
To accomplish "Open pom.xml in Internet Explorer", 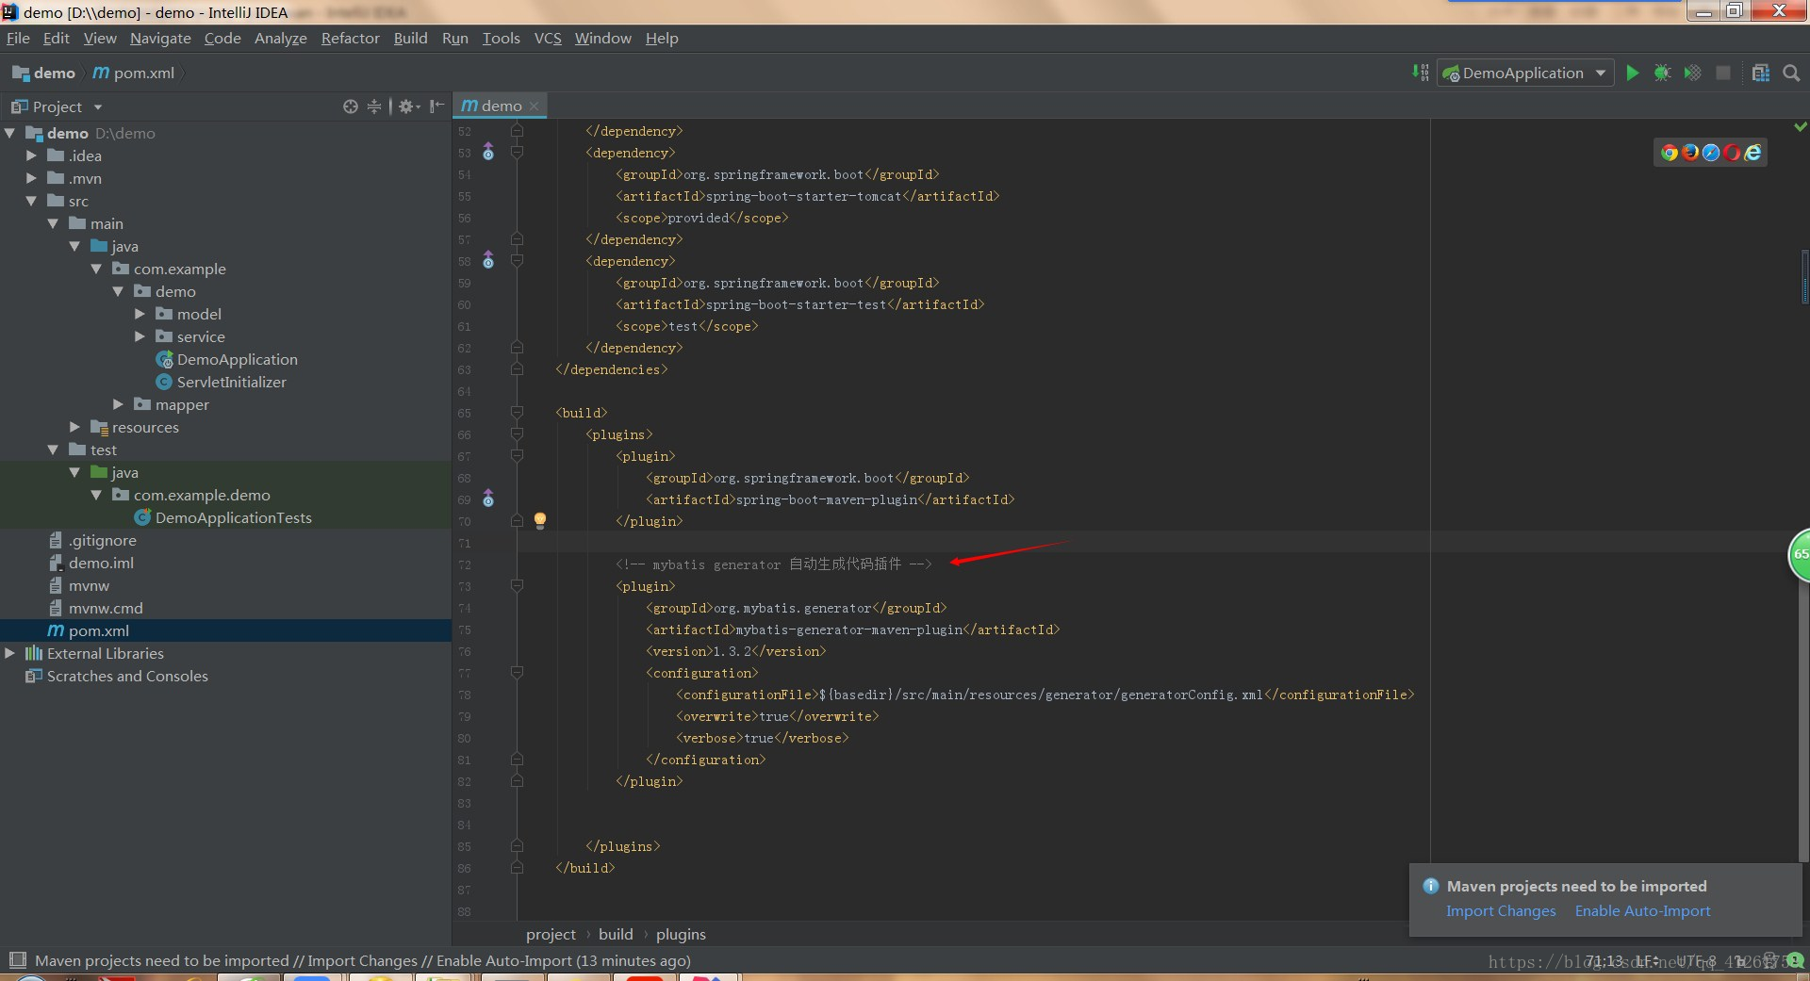I will 1752,153.
